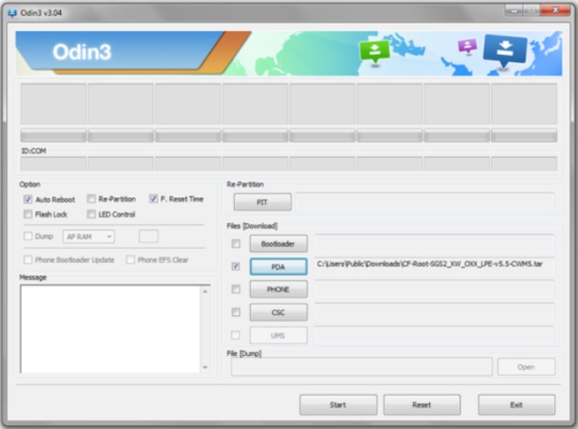Click the Odin3 app icon in title bar

12,12
